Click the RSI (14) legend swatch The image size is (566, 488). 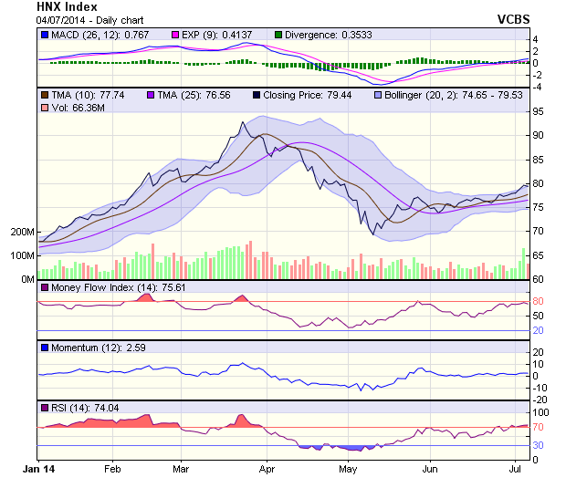(x=44, y=408)
